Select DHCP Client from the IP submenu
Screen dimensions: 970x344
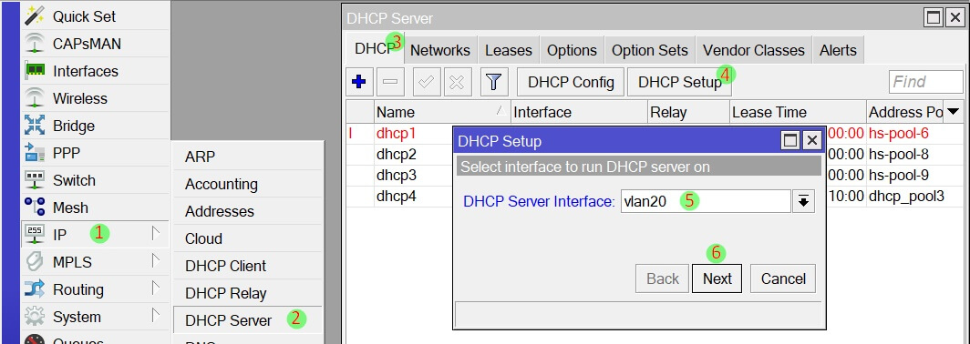pyautogui.click(x=247, y=266)
